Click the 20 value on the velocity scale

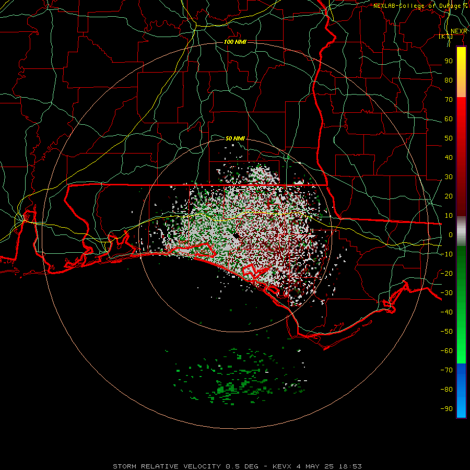click(x=449, y=196)
